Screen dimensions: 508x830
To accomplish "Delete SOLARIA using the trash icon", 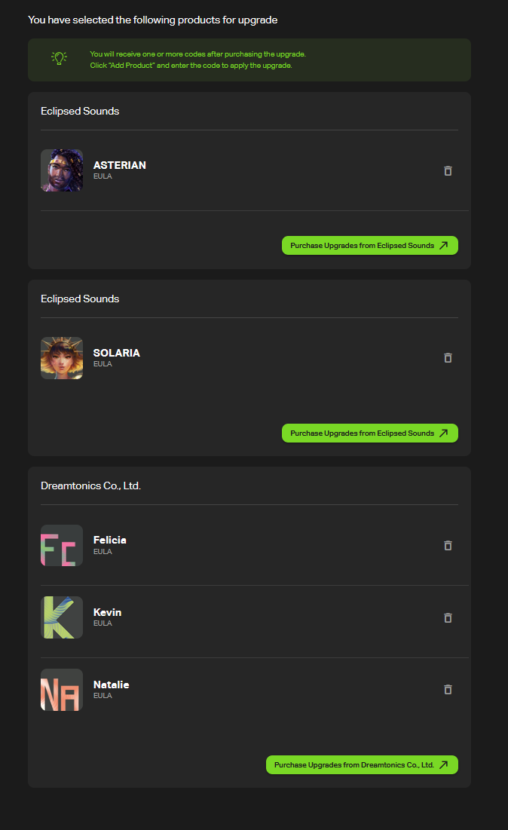I will [448, 358].
